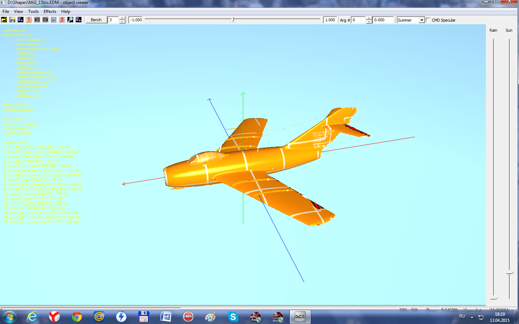Open Paint from taskbar
This screenshot has height=324, width=519.
point(210,317)
